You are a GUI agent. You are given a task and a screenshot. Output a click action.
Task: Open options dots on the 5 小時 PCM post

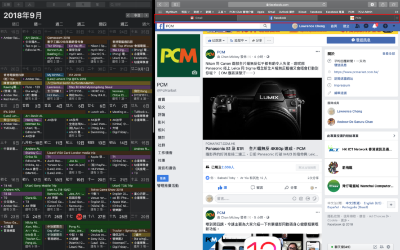pyautogui.click(x=318, y=212)
